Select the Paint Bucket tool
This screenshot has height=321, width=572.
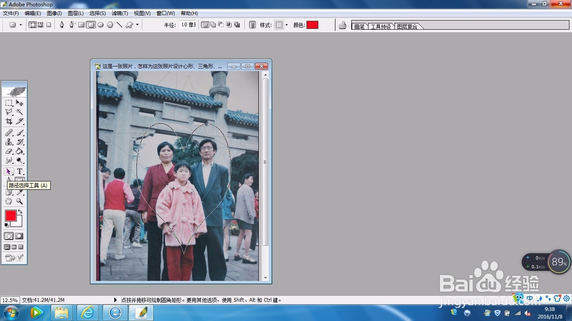point(19,151)
